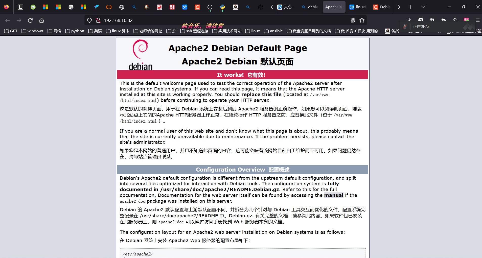Open the list all tabs dropdown
The width and height of the screenshot is (482, 258).
pos(423,7)
